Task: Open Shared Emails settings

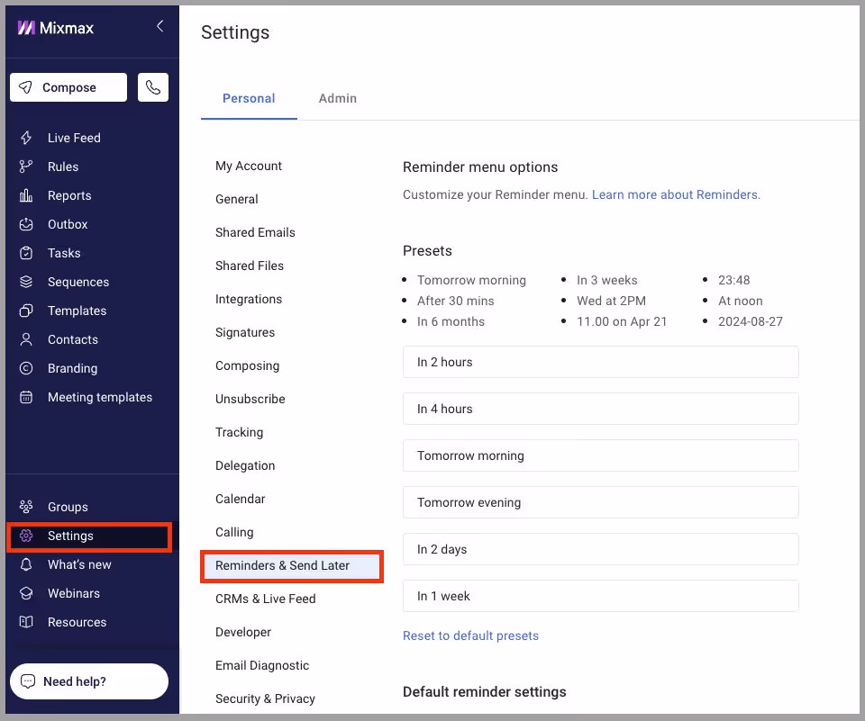Action: point(255,232)
